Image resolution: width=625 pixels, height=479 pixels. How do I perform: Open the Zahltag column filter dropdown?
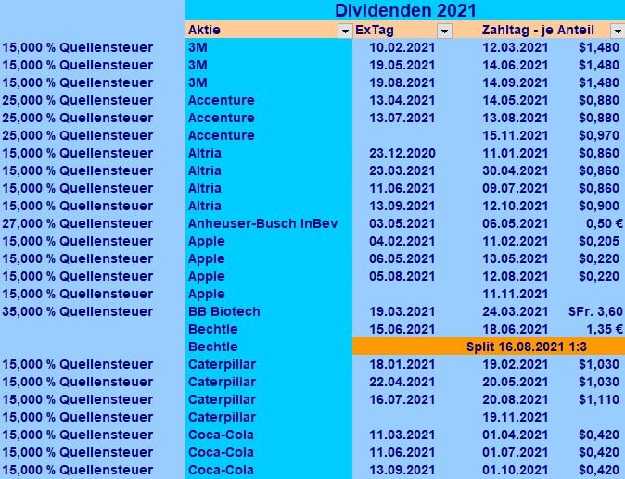tap(618, 31)
